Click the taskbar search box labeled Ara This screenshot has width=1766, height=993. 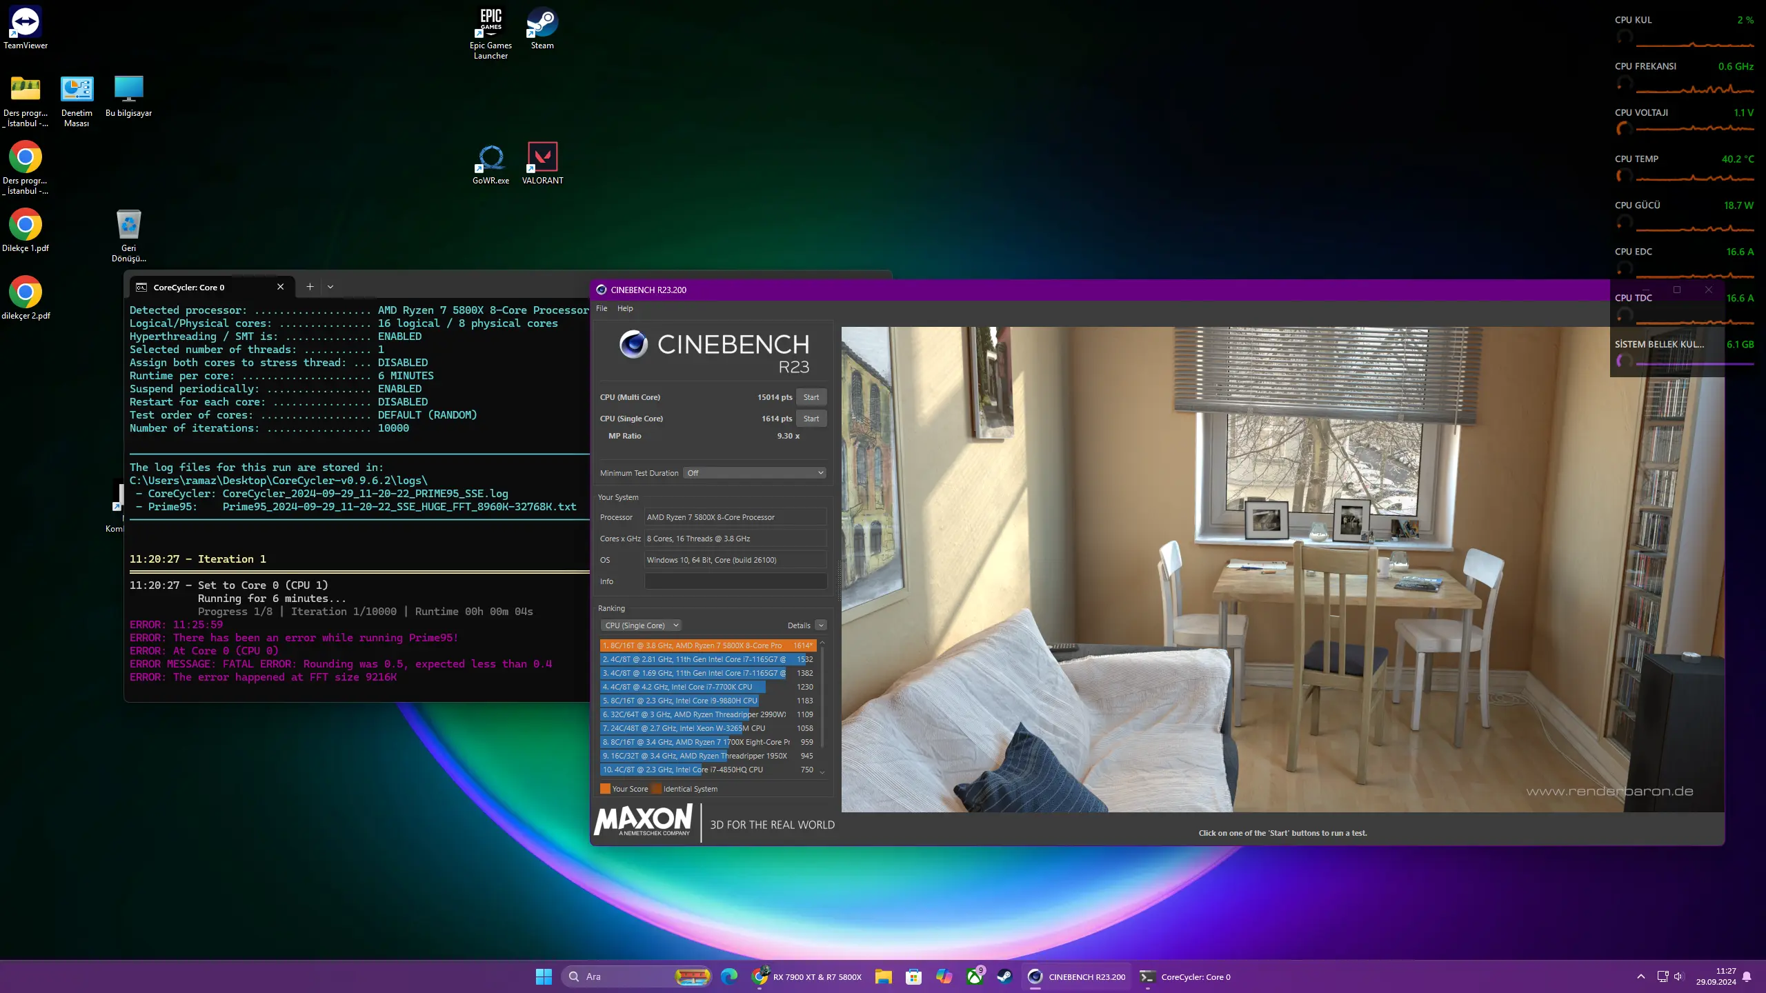tap(636, 976)
